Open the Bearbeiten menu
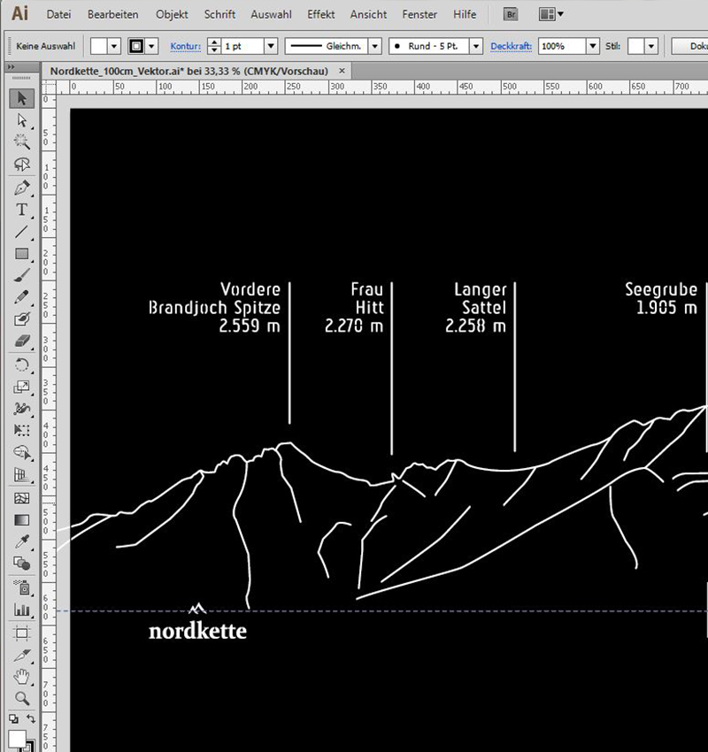 coord(112,14)
